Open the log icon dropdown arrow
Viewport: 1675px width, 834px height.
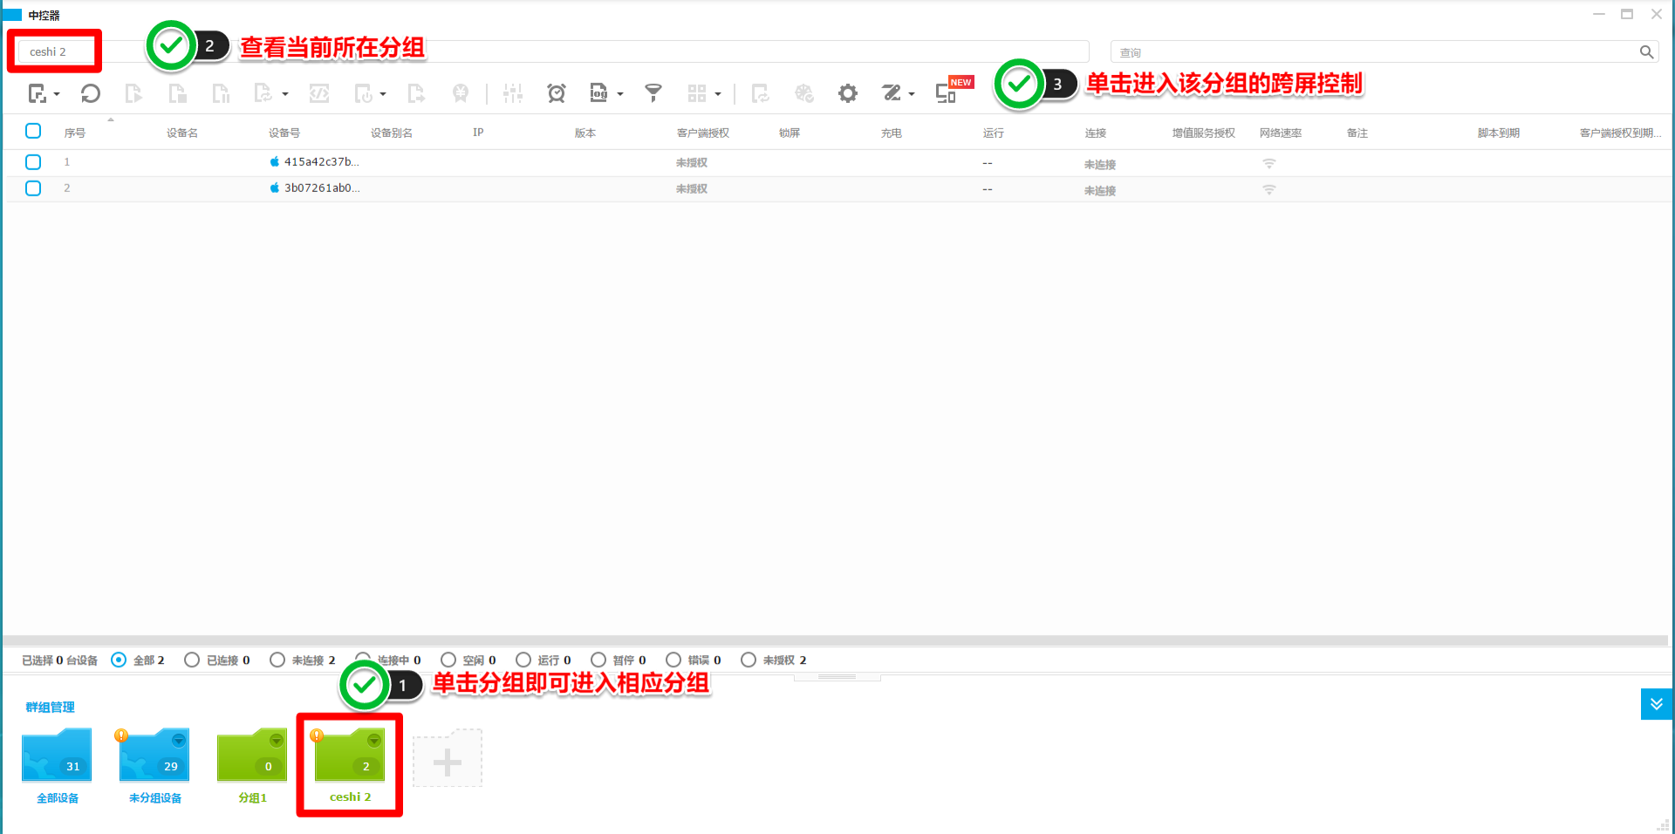(x=622, y=93)
